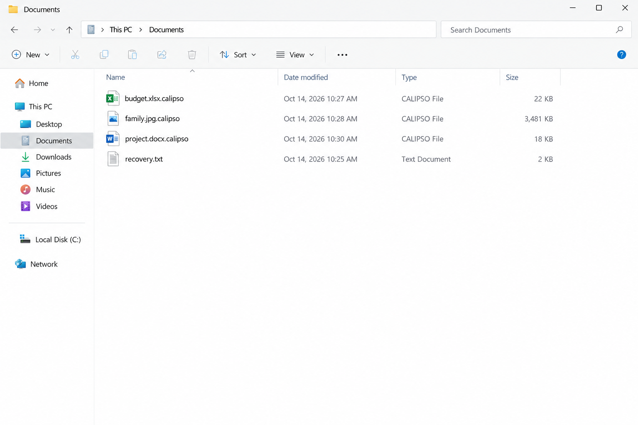Open Desktop folder in sidebar
The width and height of the screenshot is (638, 425).
41,124
